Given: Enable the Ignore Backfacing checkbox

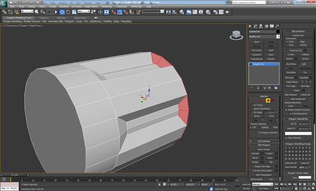Looking at the screenshot, I should [x=252, y=109].
